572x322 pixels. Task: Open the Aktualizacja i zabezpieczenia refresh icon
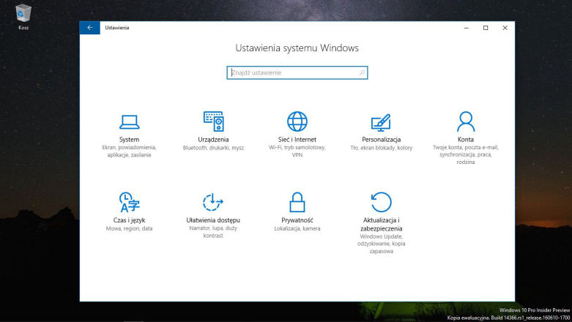pyautogui.click(x=382, y=202)
